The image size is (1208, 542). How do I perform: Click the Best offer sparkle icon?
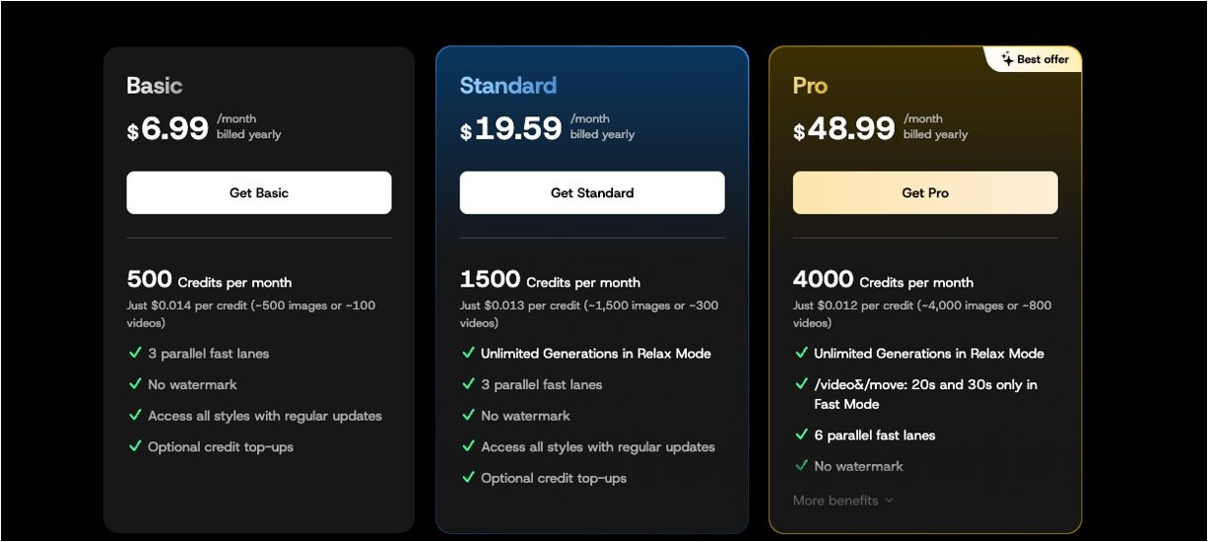[1007, 59]
